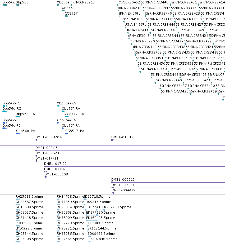Image resolution: width=225 pixels, height=243 pixels.
Task: Click the tRNA:CR30215 arrow marker
Action: (x=72, y=5)
